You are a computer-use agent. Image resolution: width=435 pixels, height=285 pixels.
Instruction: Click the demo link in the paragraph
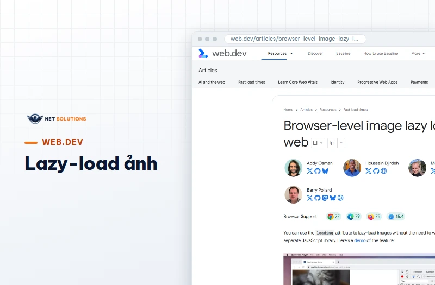click(360, 240)
